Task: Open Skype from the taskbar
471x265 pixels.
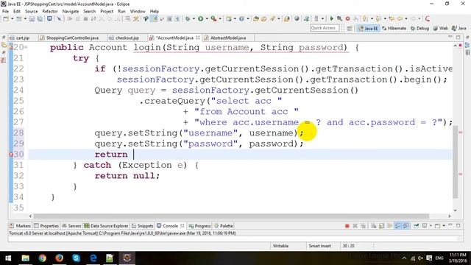Action: pyautogui.click(x=76, y=258)
